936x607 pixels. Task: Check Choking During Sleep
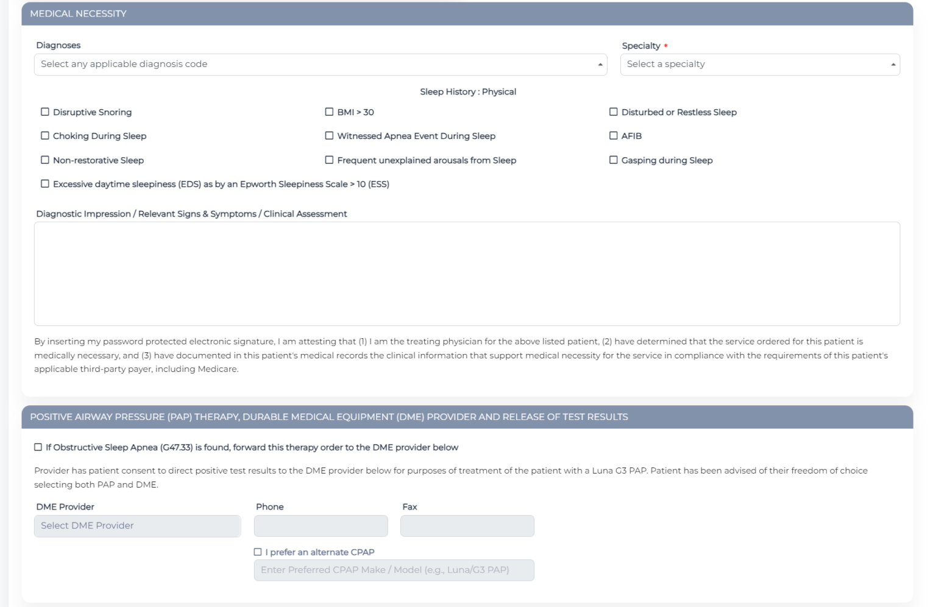point(44,136)
